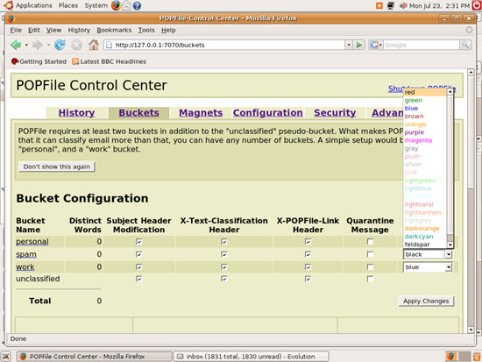Toggle X-Text-Classification Header for personal

tap(224, 242)
